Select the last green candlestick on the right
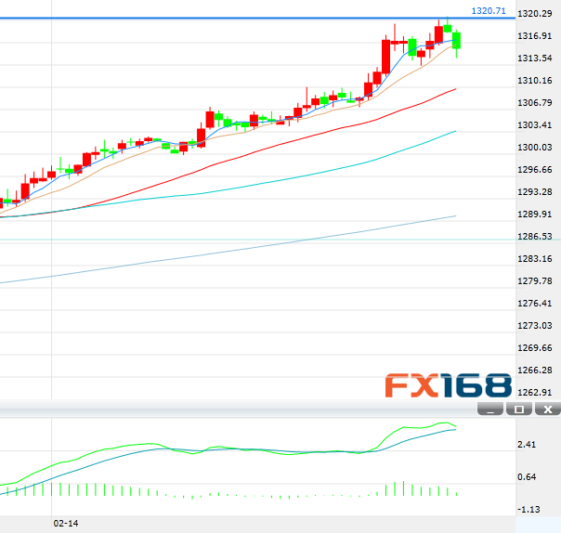Screen dimensions: 561x533 pos(456,40)
